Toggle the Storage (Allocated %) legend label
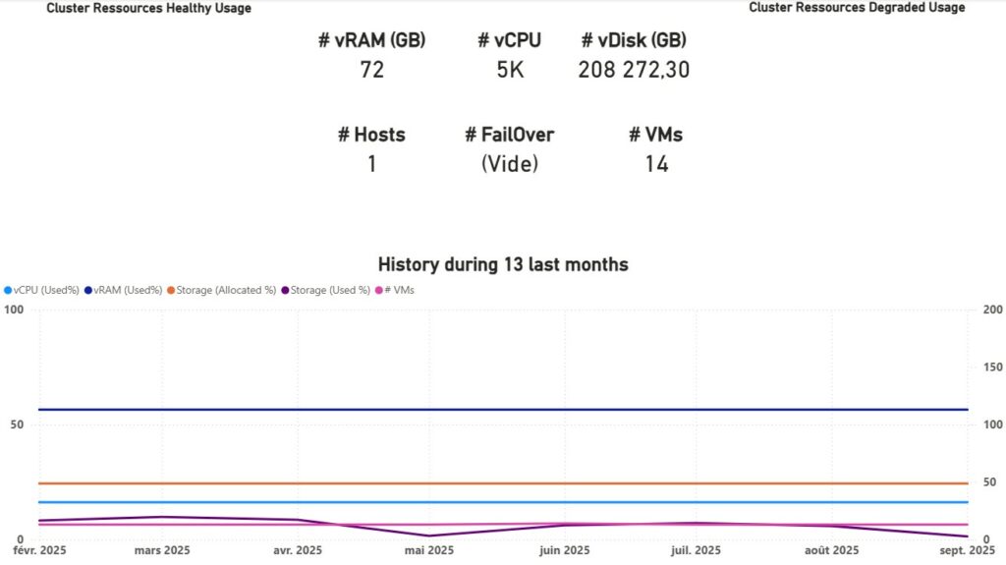1006x565 pixels. pyautogui.click(x=226, y=291)
